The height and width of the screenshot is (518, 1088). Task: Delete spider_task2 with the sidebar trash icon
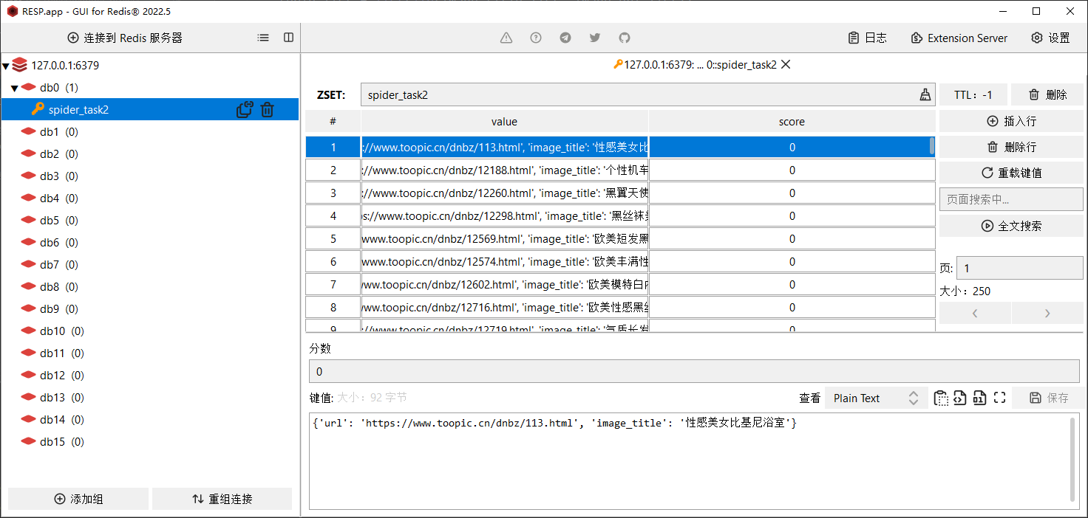pos(267,109)
